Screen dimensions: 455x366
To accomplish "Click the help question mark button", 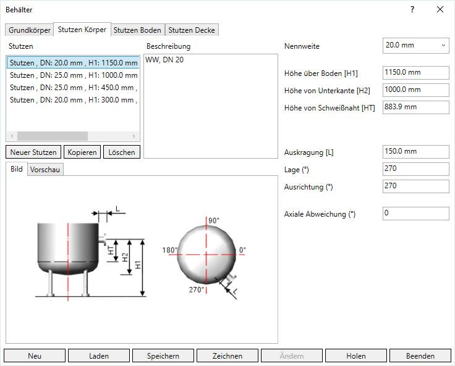I will click(x=412, y=9).
